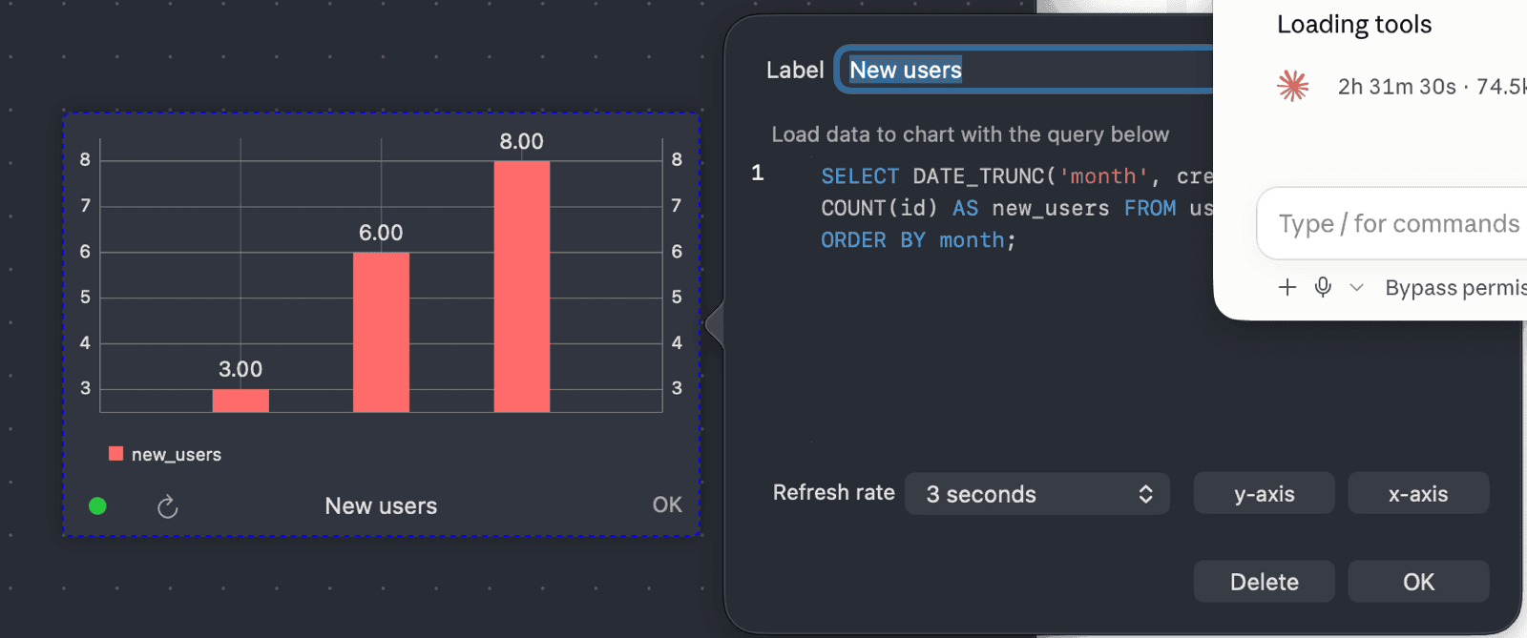This screenshot has height=638, width=1527.
Task: Click the OK text on the chart card
Action: (x=667, y=504)
